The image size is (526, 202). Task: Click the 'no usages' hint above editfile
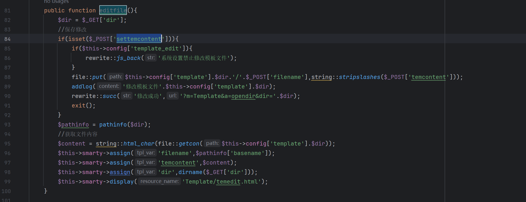click(56, 2)
